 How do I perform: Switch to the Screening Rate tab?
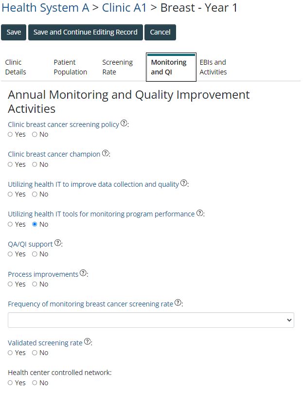pos(117,67)
